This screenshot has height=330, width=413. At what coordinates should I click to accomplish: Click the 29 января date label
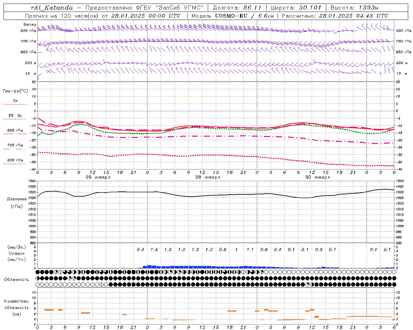coord(207,177)
